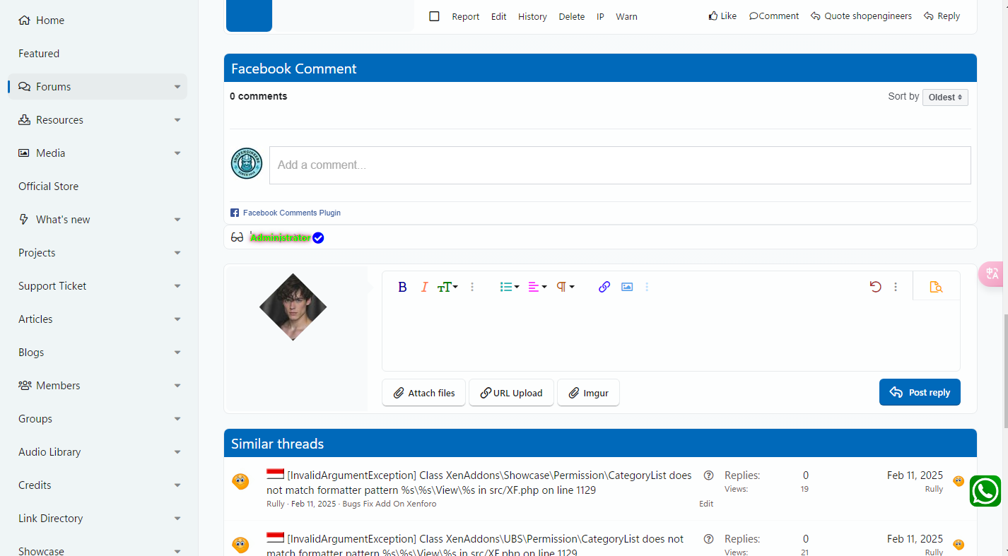
Task: Check the post selection checkbox
Action: (435, 16)
